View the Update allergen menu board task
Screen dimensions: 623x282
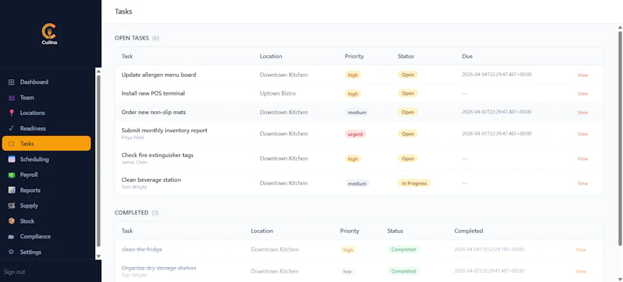pyautogui.click(x=583, y=75)
